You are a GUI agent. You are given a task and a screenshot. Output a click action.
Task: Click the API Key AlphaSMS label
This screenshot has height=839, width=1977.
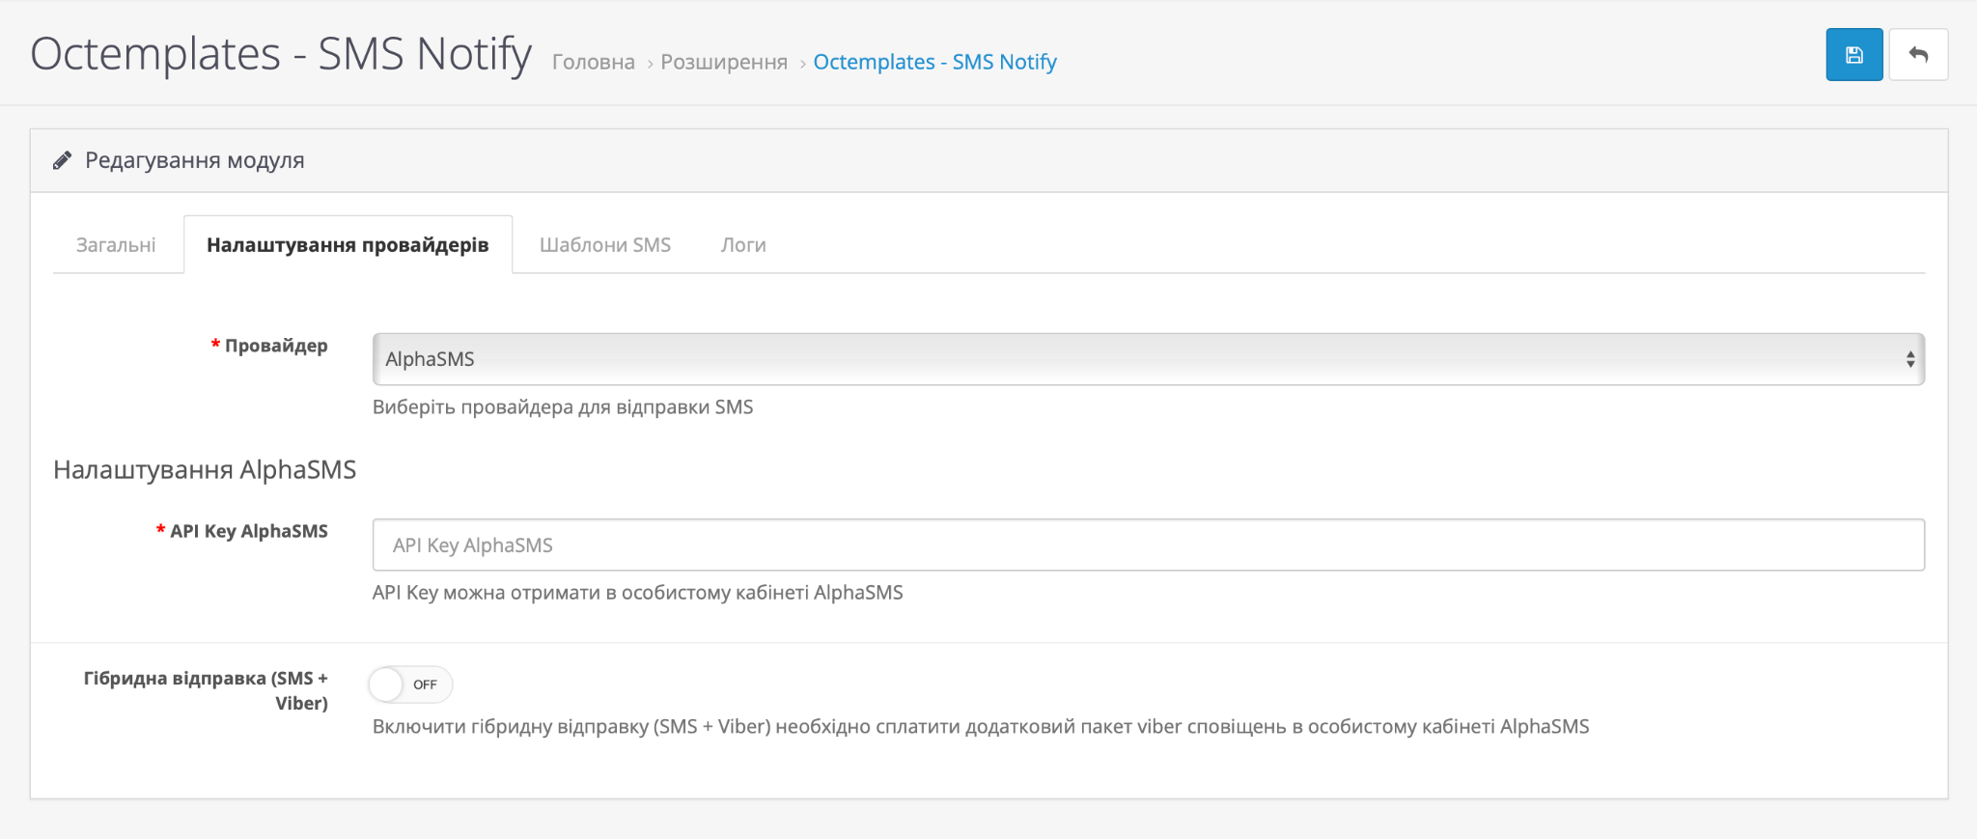point(249,531)
